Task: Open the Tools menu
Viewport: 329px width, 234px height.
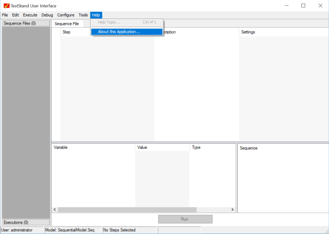Action: click(83, 15)
